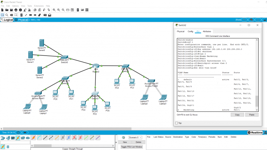Select the purple USB cable
Screen dimensions: 267x150
pos(98,137)
